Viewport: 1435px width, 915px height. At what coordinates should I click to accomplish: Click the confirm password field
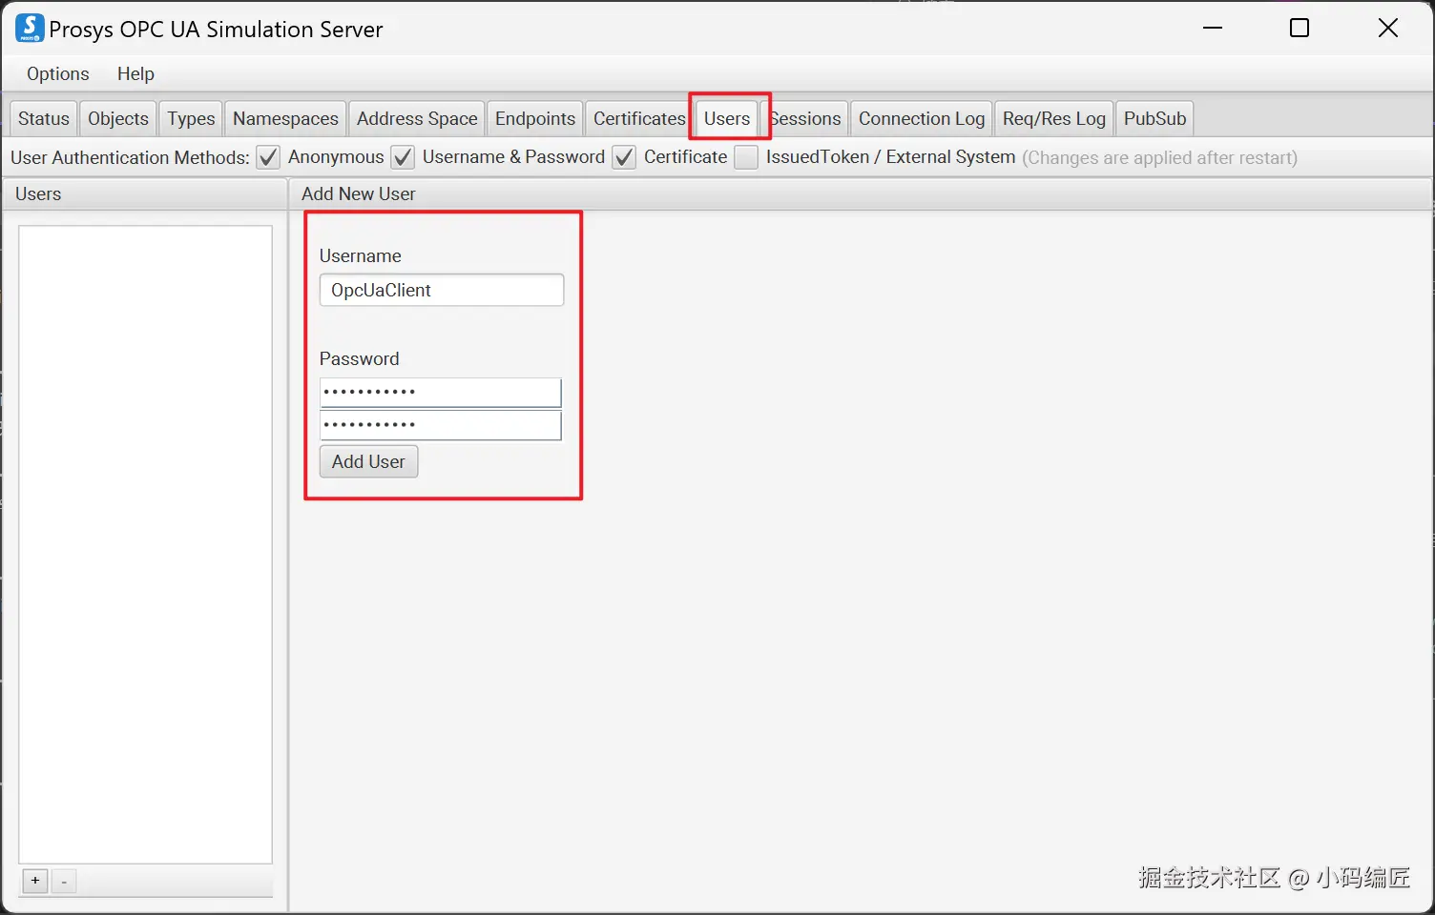[x=441, y=425]
